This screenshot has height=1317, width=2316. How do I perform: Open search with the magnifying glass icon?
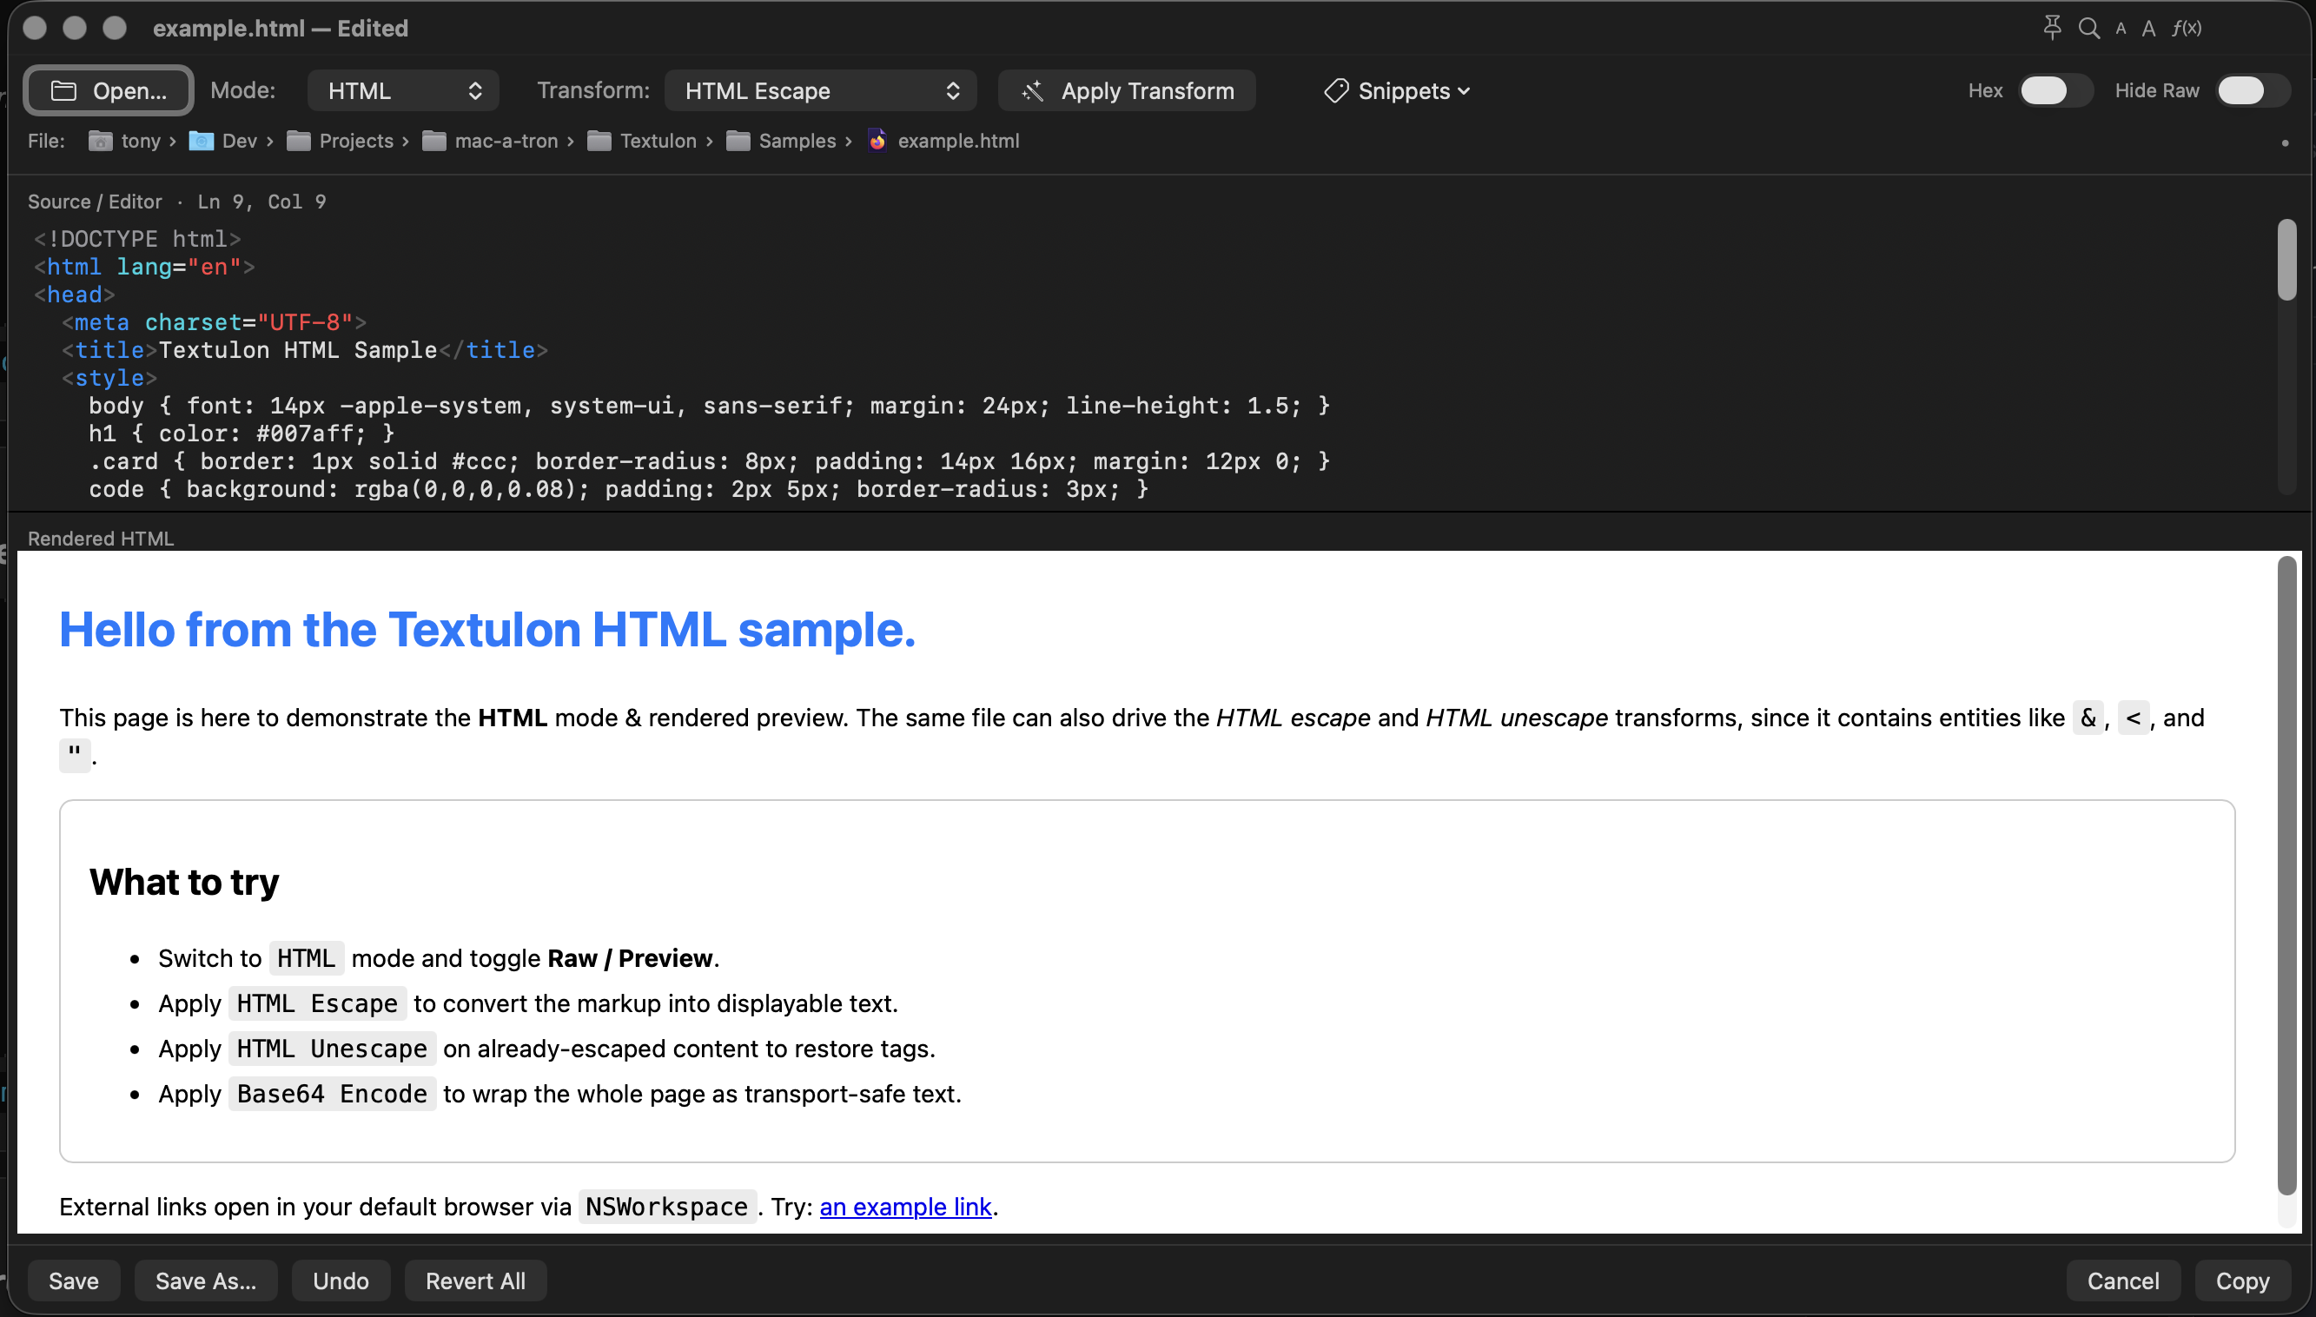pyautogui.click(x=2089, y=28)
